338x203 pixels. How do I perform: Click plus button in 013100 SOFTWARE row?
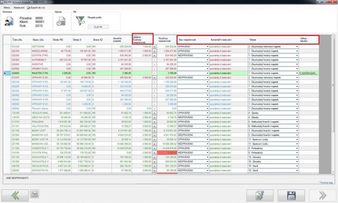click(x=154, y=47)
